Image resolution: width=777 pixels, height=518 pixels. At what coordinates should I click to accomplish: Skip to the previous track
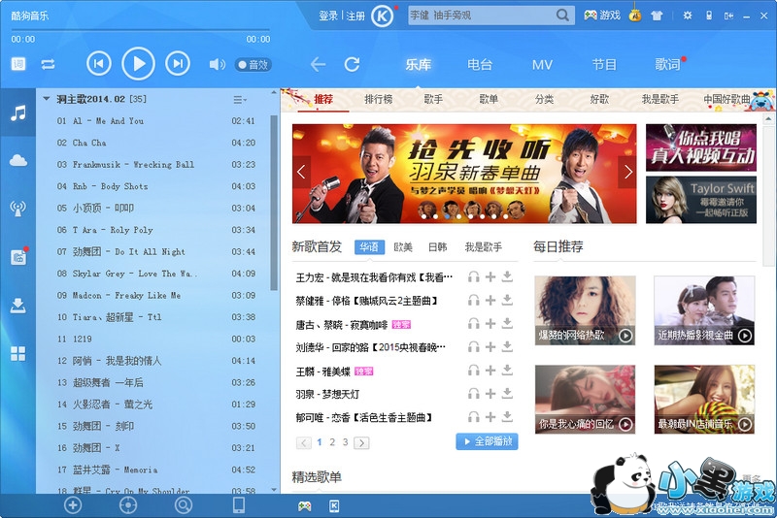point(99,64)
